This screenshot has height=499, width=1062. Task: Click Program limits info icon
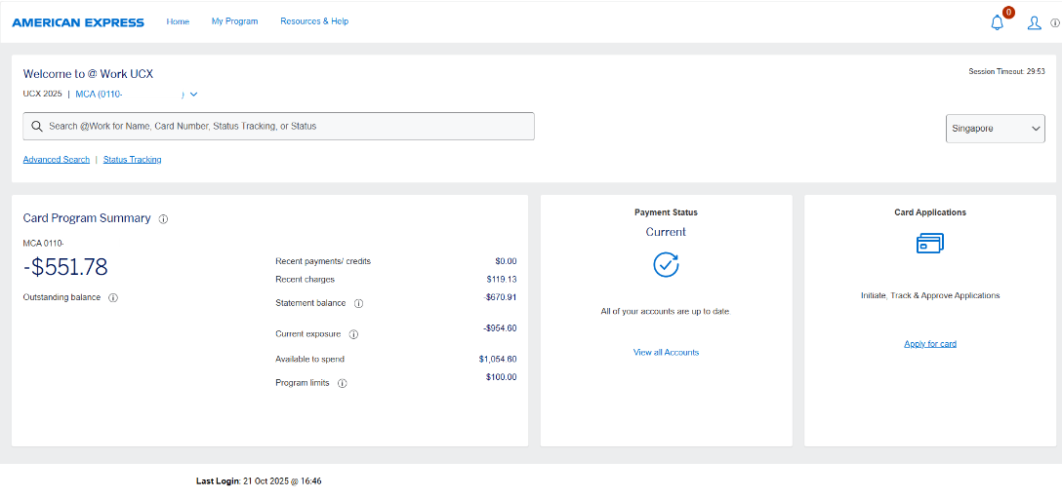pos(342,383)
